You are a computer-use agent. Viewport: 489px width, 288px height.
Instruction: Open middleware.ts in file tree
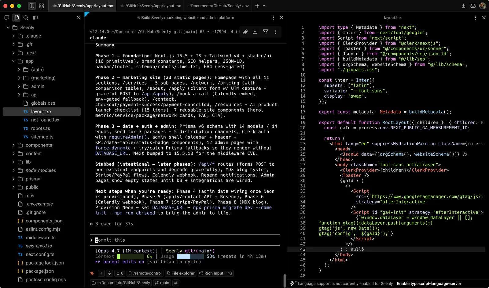coord(40,238)
